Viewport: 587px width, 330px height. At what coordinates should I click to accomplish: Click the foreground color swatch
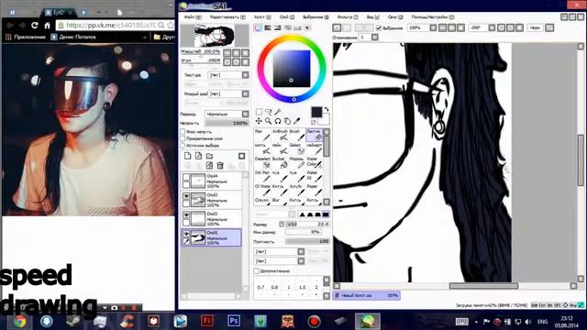tap(316, 112)
